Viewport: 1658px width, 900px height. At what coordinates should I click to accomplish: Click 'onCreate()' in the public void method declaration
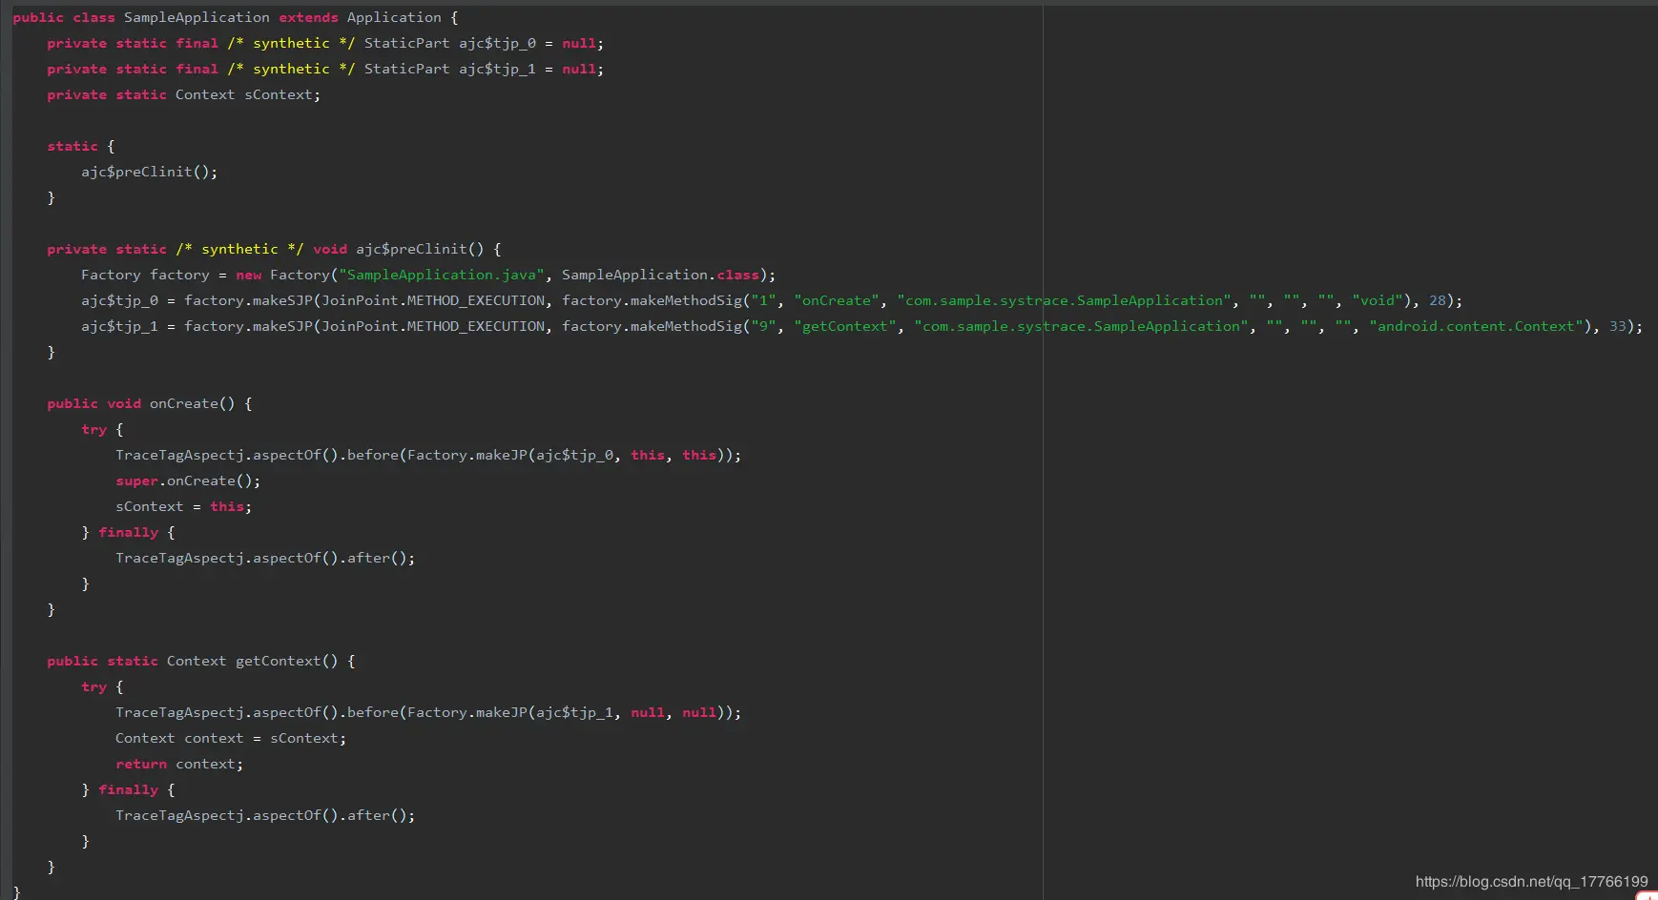click(192, 403)
